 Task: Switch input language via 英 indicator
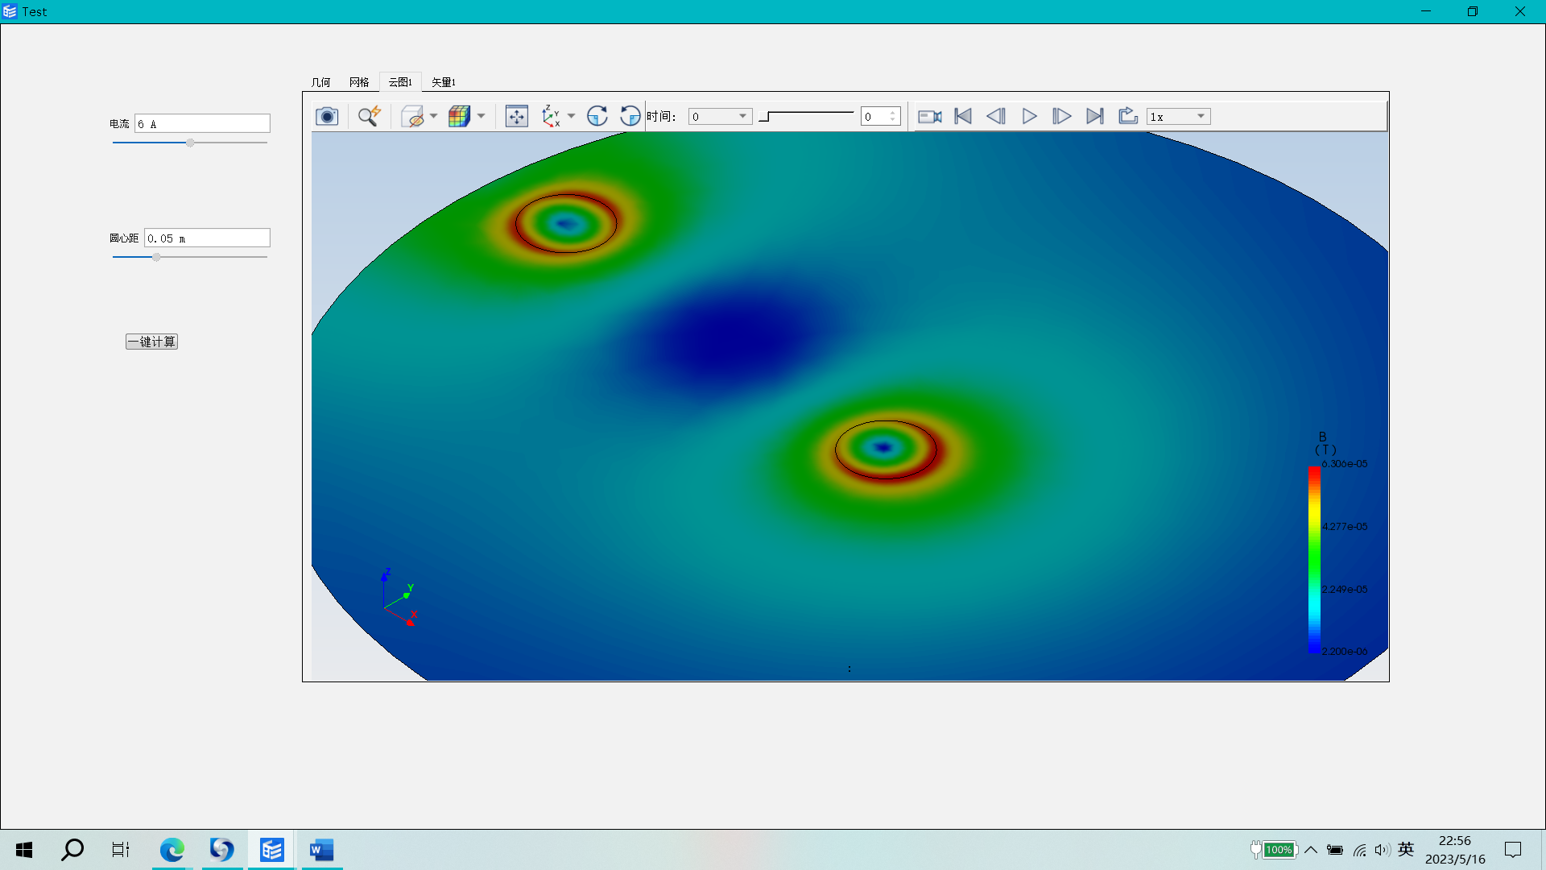[1406, 849]
